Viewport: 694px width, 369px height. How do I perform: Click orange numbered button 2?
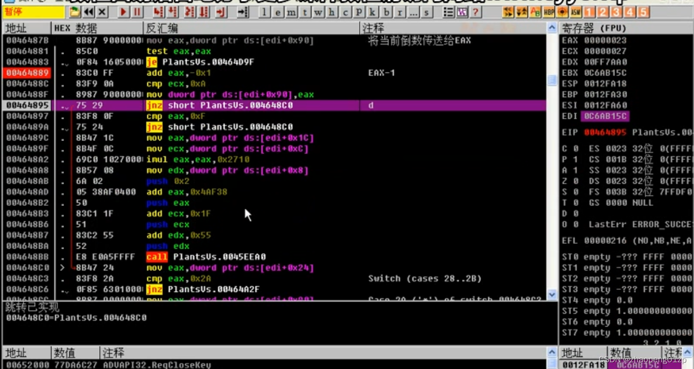(603, 12)
